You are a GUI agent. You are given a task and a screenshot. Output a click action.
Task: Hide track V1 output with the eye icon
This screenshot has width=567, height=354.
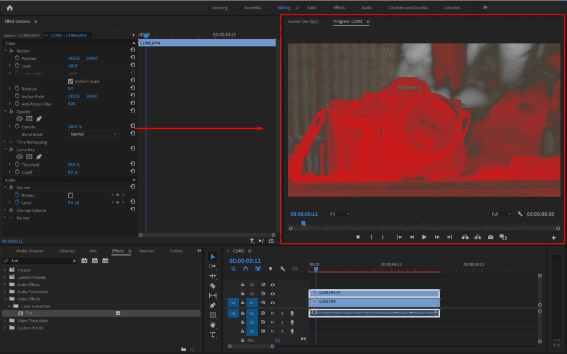tap(272, 303)
